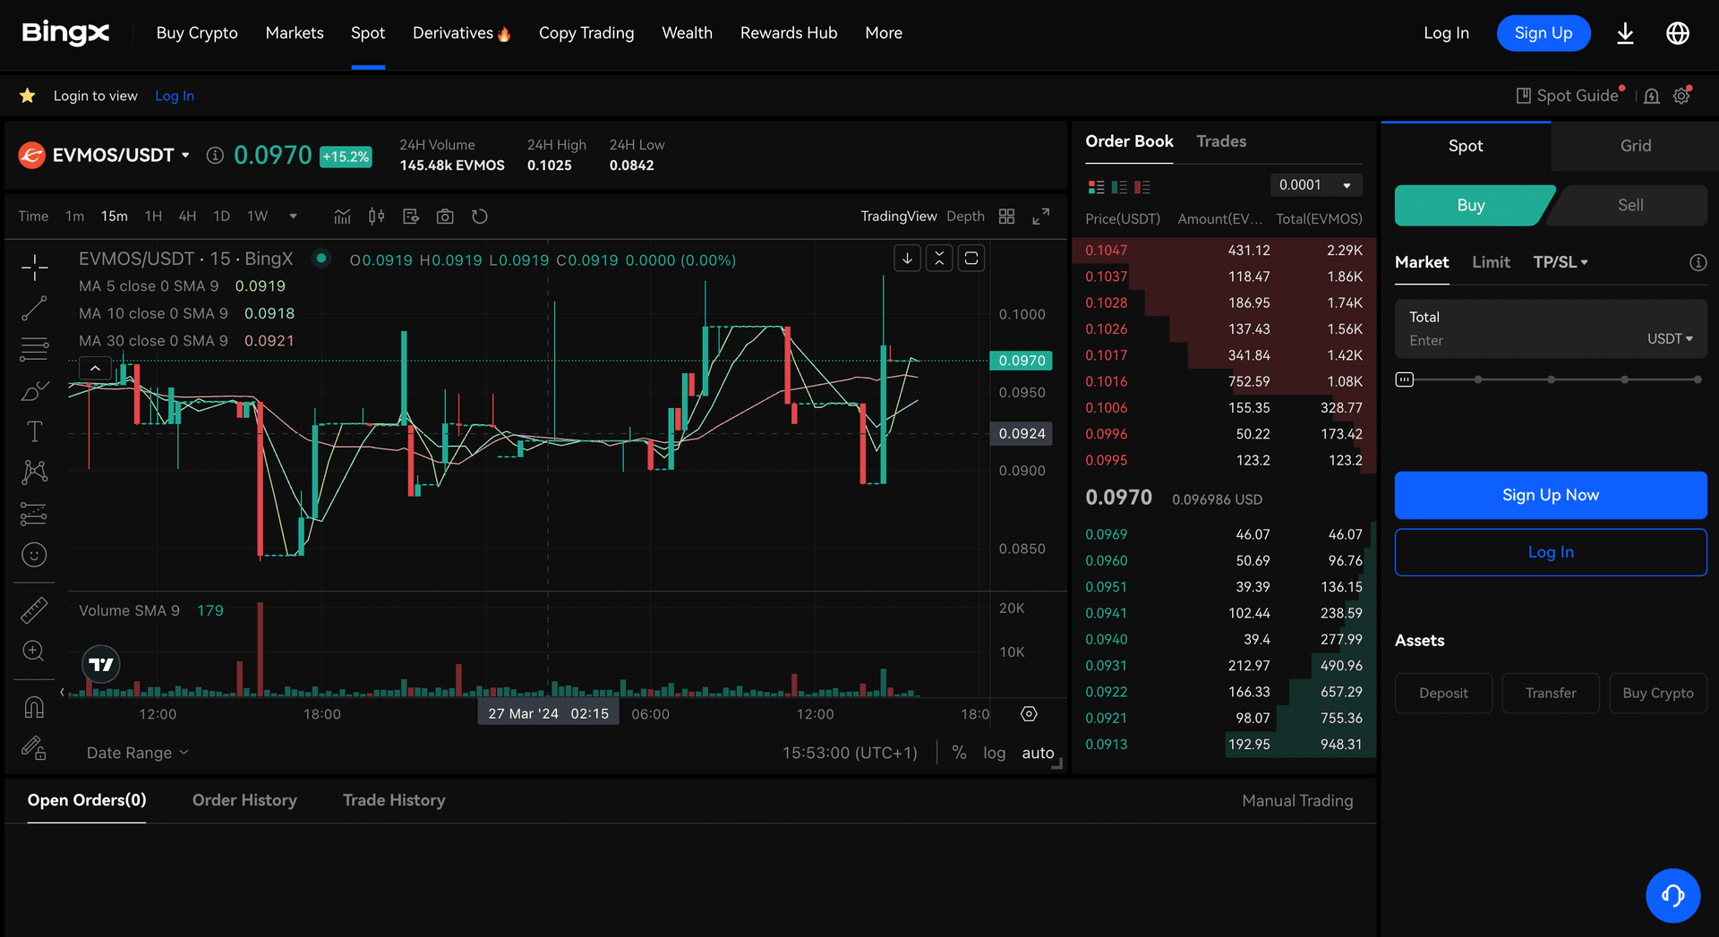Activate the zoom in tool

pyautogui.click(x=34, y=651)
